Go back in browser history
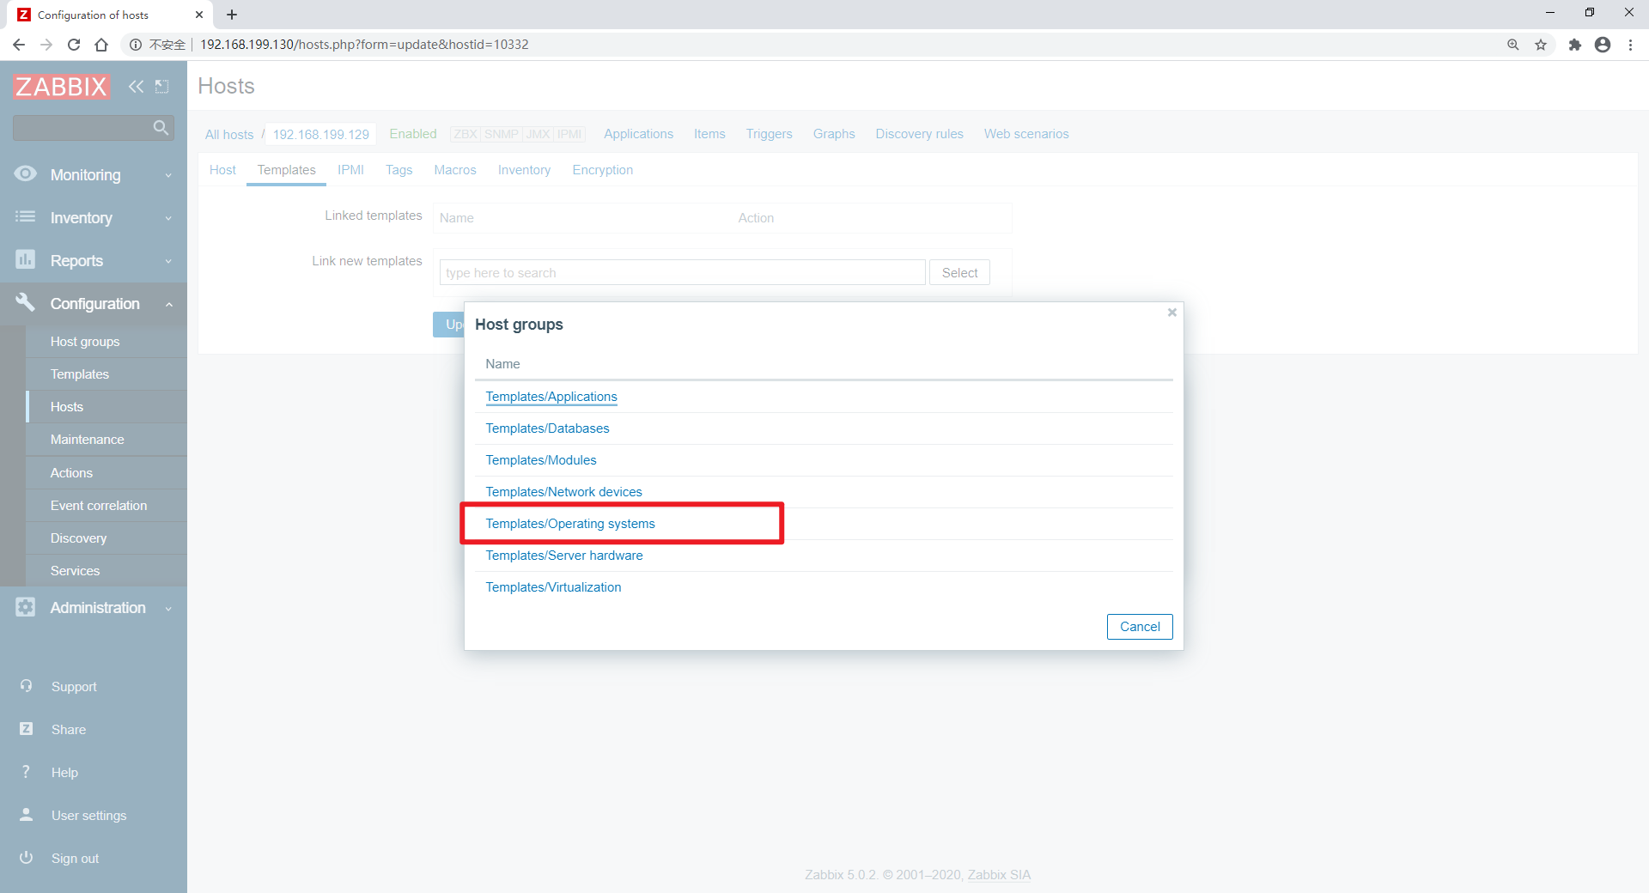Viewport: 1649px width, 893px height. click(19, 45)
